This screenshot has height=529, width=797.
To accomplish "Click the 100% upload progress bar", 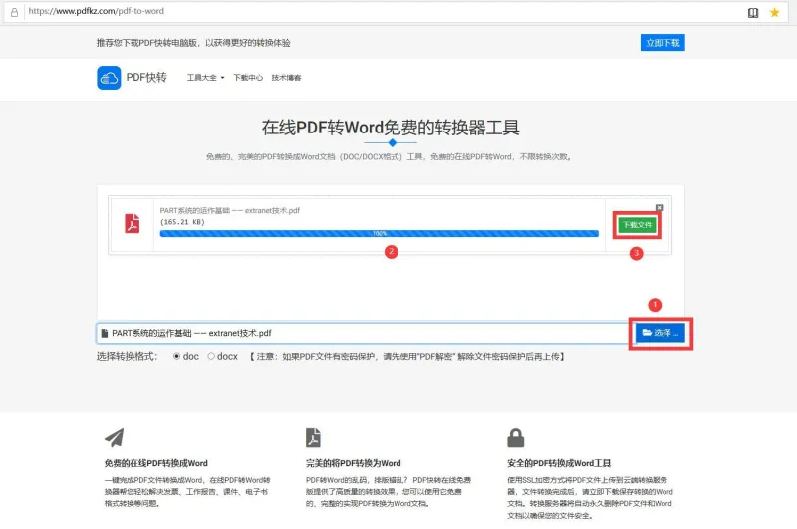I will tap(380, 234).
